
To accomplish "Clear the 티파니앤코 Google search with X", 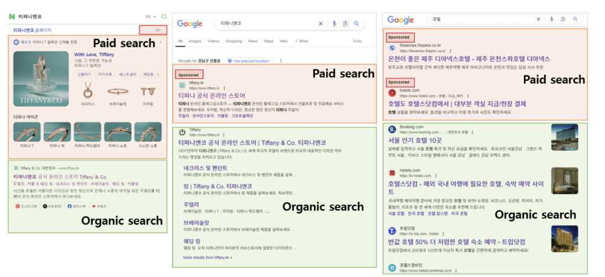I will (321, 24).
